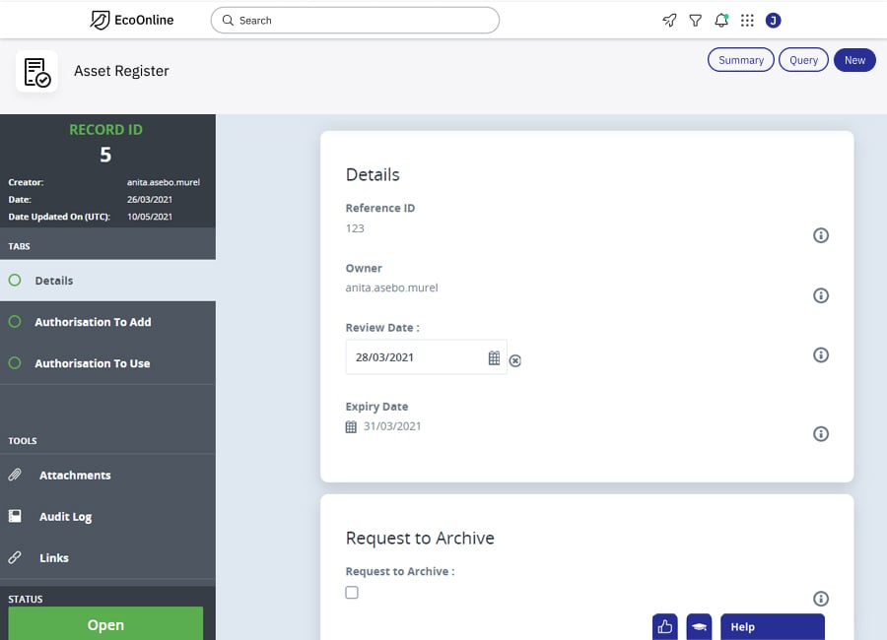Click the Details tab circle indicator
Viewport: 887px width, 640px height.
tap(15, 280)
